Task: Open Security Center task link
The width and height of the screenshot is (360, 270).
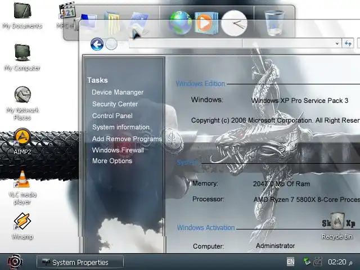Action: point(115,104)
